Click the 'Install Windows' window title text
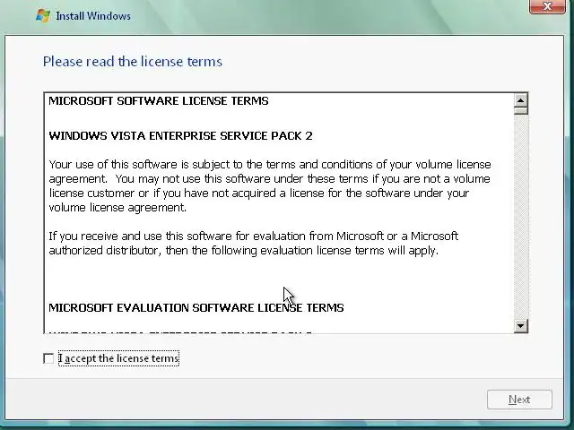Screen dimensions: 574x430 (x=93, y=16)
